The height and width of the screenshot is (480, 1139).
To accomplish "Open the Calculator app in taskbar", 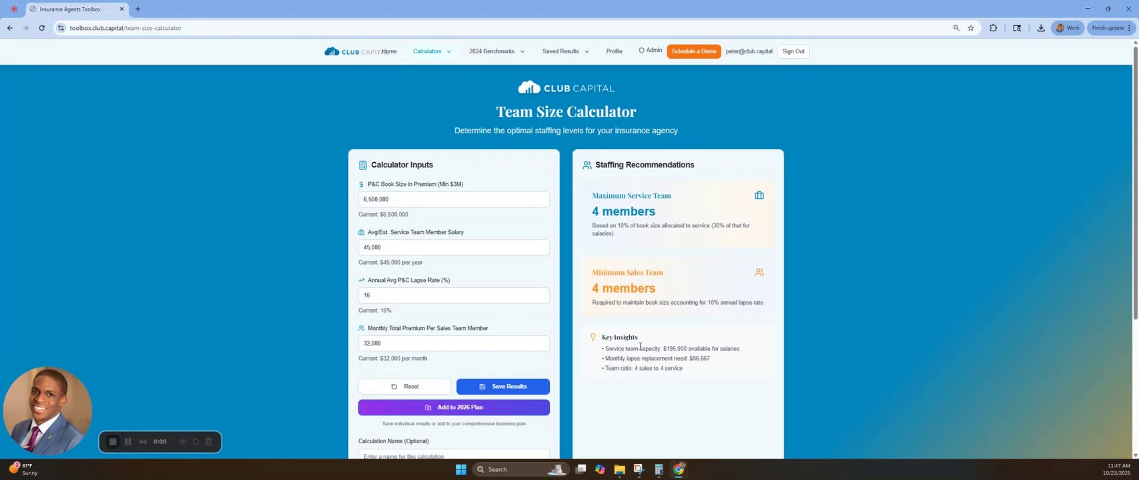I will pyautogui.click(x=659, y=469).
